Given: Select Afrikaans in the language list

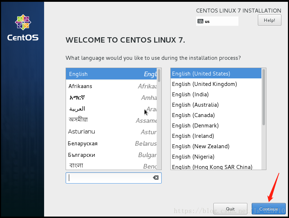Looking at the screenshot, I should pyautogui.click(x=111, y=86).
